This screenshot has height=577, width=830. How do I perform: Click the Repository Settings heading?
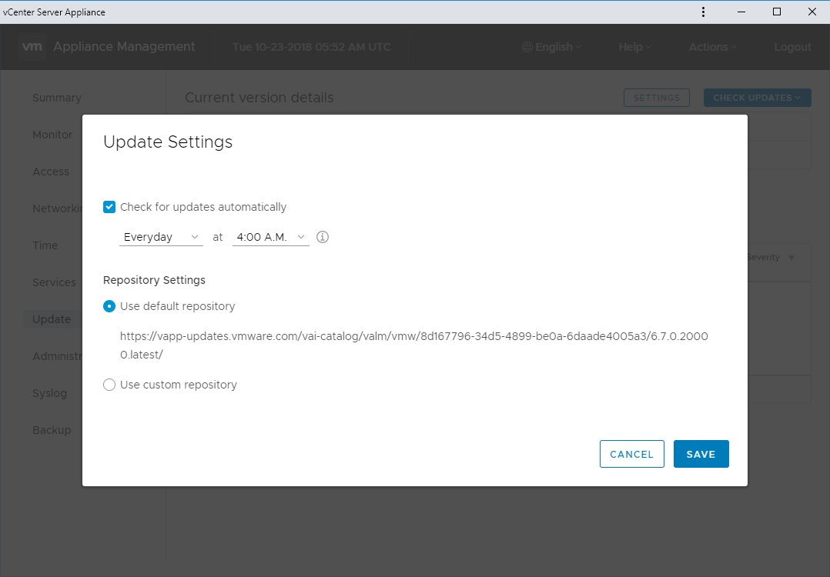(x=154, y=280)
